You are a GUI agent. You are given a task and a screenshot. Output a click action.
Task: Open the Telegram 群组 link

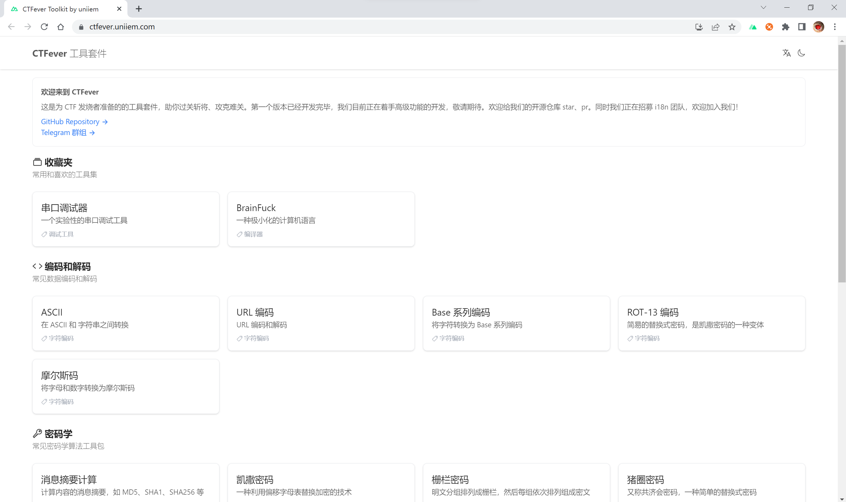(68, 133)
